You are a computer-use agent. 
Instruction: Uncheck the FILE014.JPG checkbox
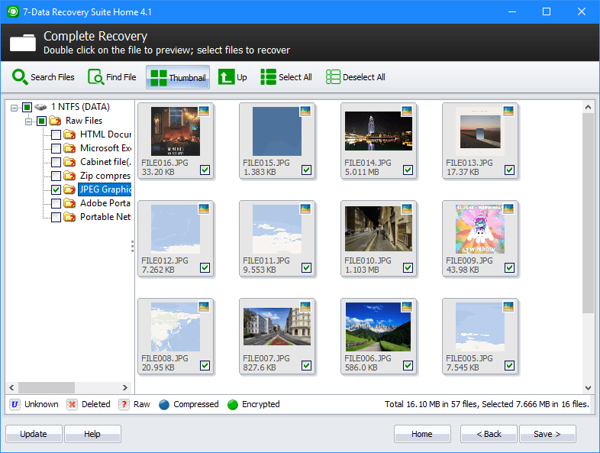[x=408, y=170]
